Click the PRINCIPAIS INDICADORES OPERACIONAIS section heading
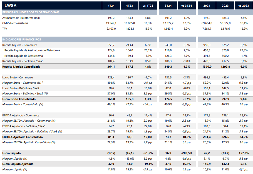The height and width of the screenshot is (174, 253). (x=31, y=12)
